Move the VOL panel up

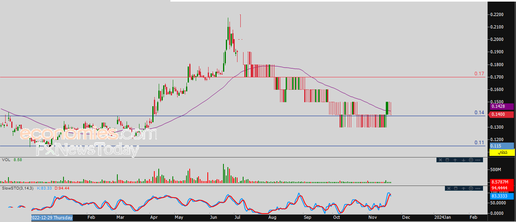455,160
